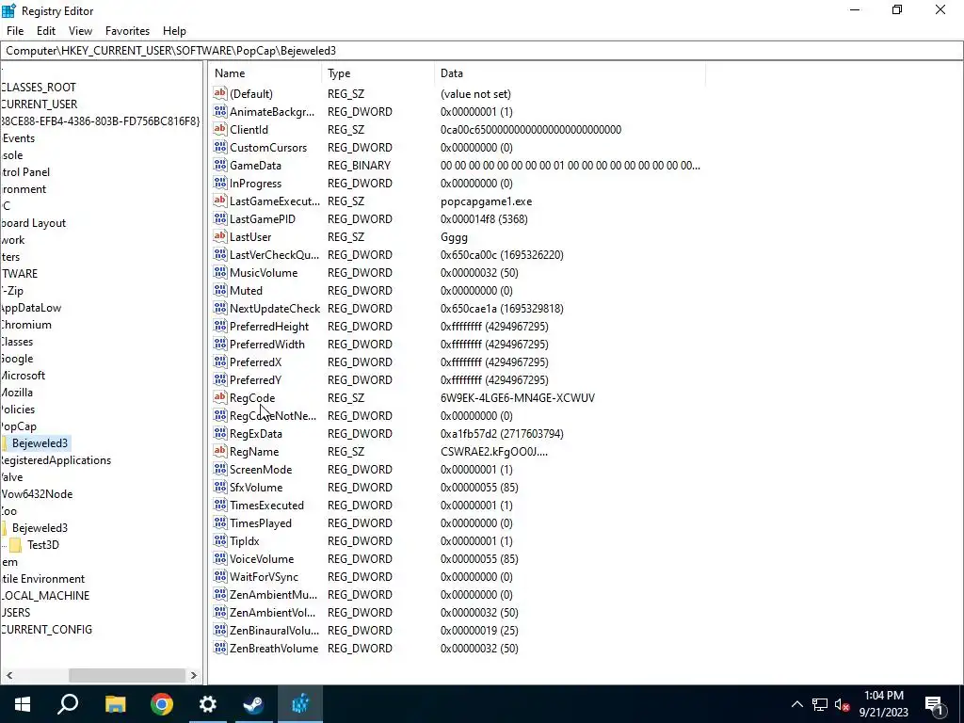Click the Data column header

click(x=570, y=73)
